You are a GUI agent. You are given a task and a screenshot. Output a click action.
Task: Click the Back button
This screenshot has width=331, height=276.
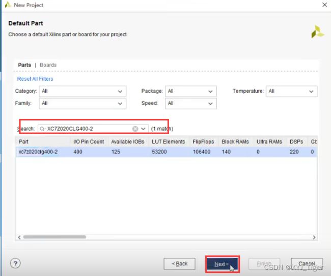tap(179, 264)
